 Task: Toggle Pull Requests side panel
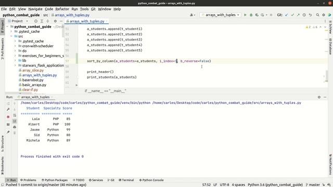coord(2,49)
